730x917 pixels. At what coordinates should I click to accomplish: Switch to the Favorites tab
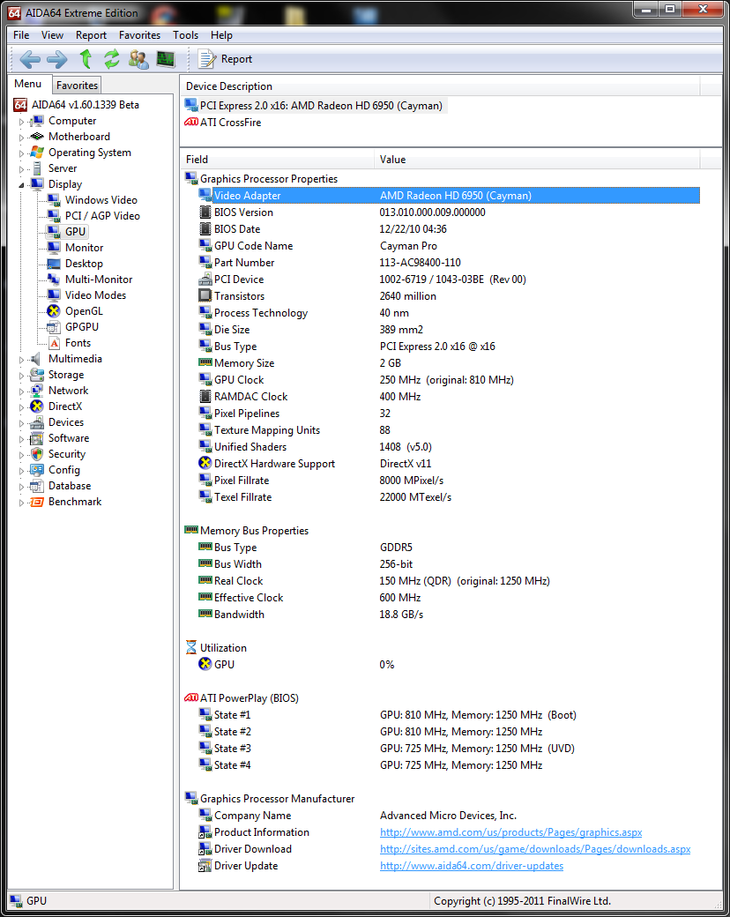[78, 86]
